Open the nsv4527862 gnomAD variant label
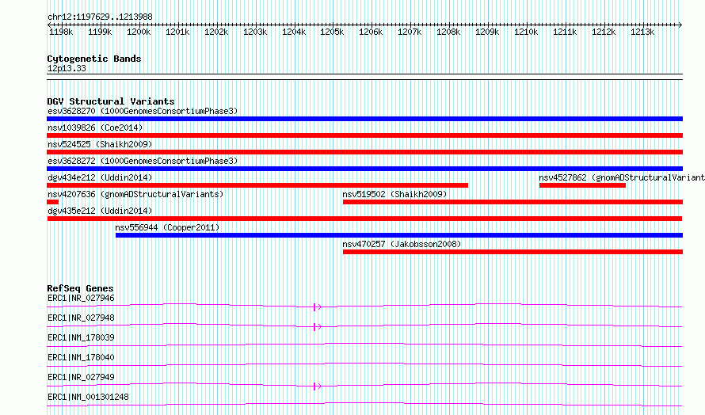This screenshot has height=415, width=705. [x=622, y=177]
